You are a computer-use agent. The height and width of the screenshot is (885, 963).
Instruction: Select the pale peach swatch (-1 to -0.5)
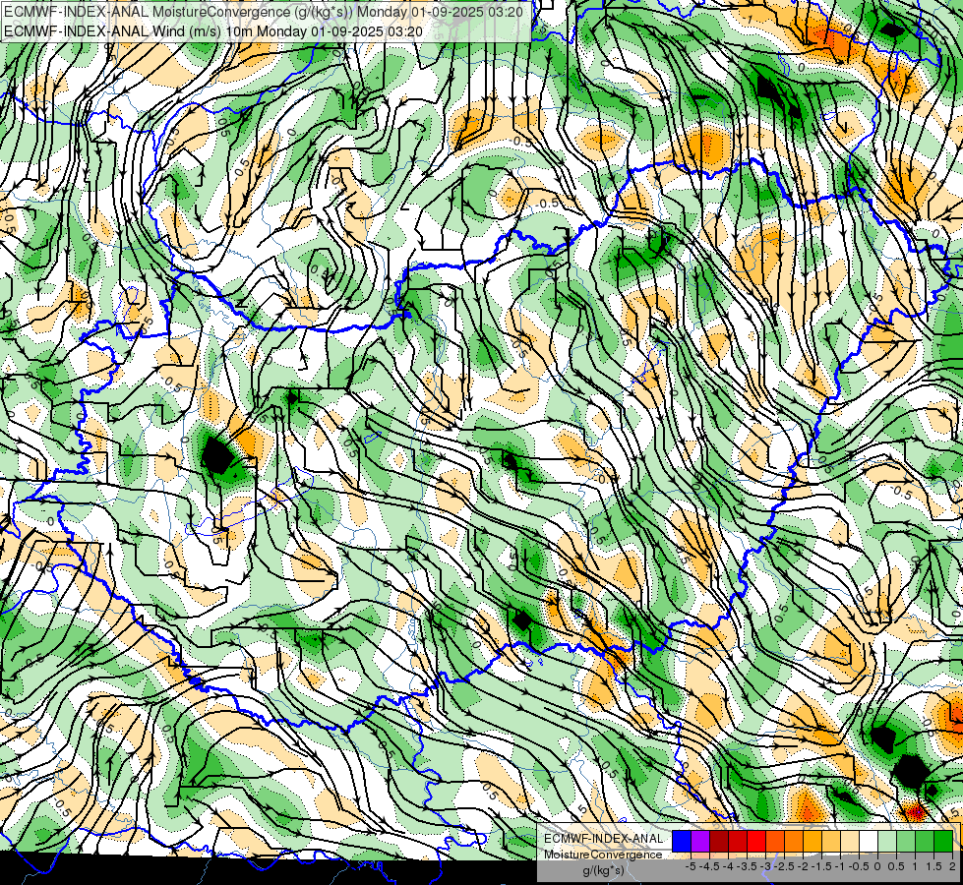[x=850, y=841]
